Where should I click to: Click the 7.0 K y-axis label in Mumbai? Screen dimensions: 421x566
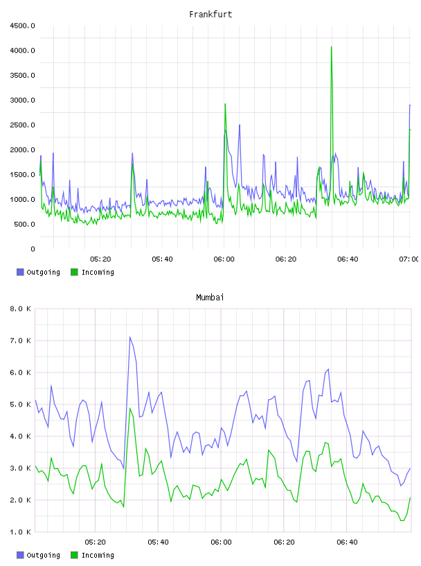[x=21, y=341]
